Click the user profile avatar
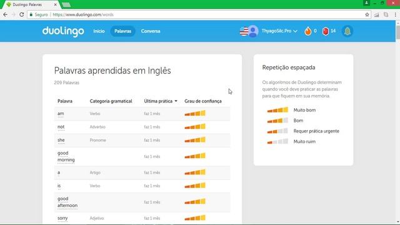 point(253,31)
